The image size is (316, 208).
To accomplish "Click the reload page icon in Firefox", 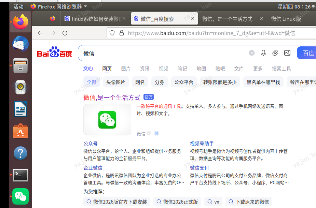I will (65, 33).
